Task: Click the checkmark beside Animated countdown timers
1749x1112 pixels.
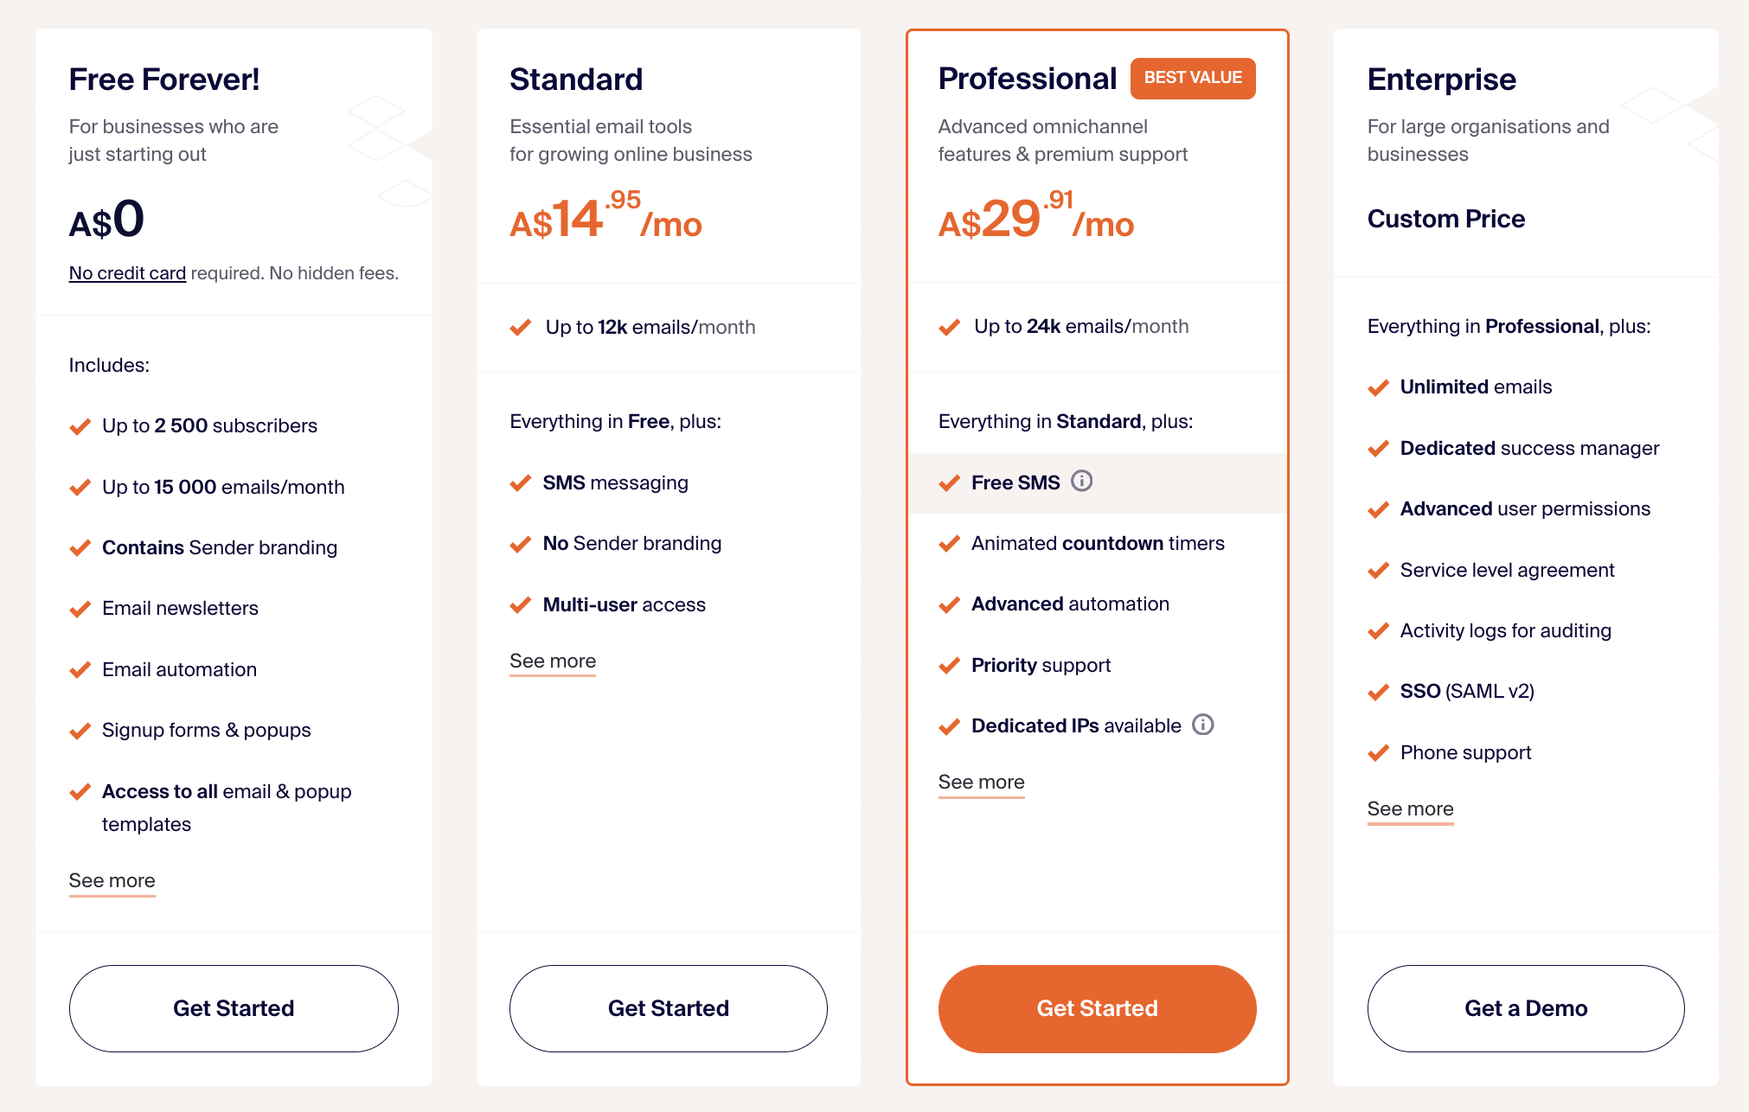Action: [x=950, y=544]
